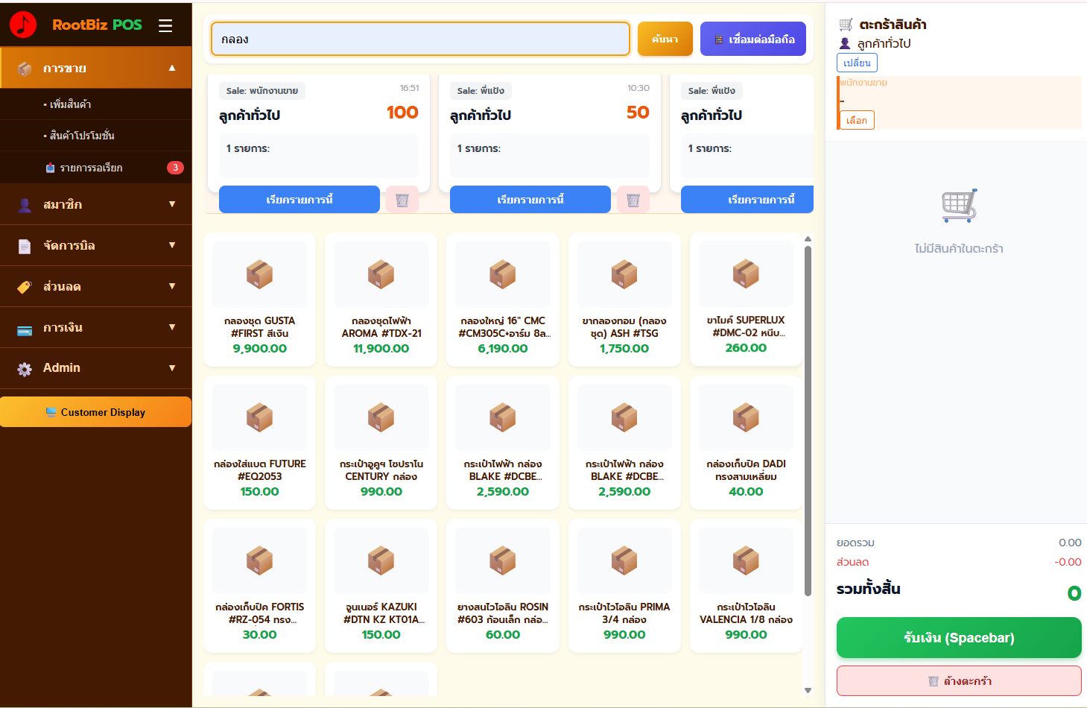Expand the การเงิน menu section
This screenshot has height=708, width=1087.
pos(95,327)
